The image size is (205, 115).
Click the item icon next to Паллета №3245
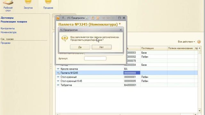[58, 73]
